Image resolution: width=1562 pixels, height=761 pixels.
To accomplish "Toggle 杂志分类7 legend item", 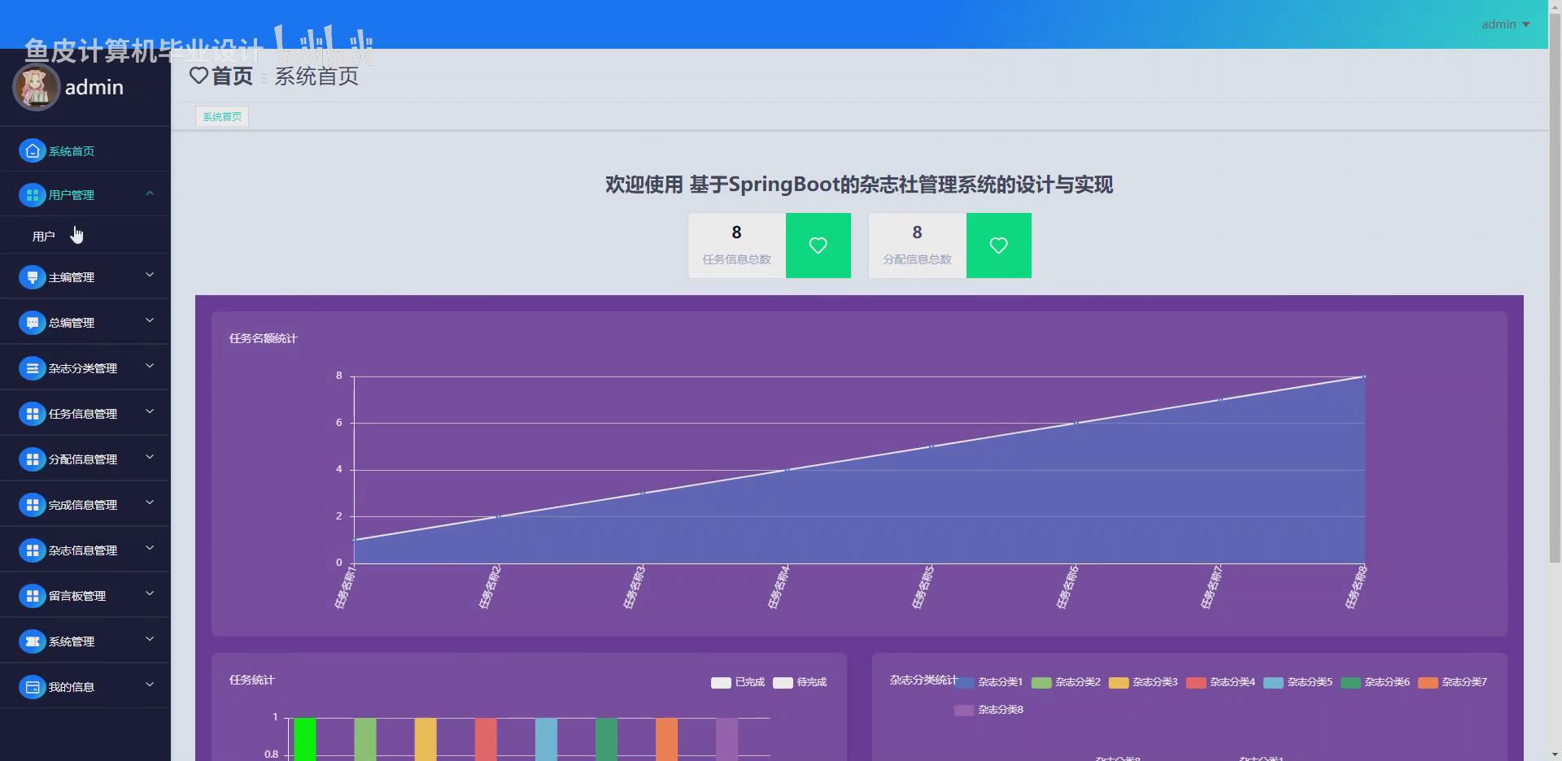I will coord(1452,682).
